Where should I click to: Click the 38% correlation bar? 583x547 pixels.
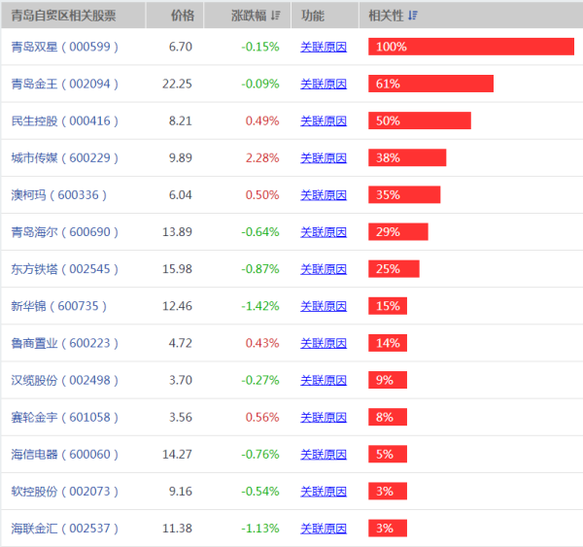click(x=407, y=157)
